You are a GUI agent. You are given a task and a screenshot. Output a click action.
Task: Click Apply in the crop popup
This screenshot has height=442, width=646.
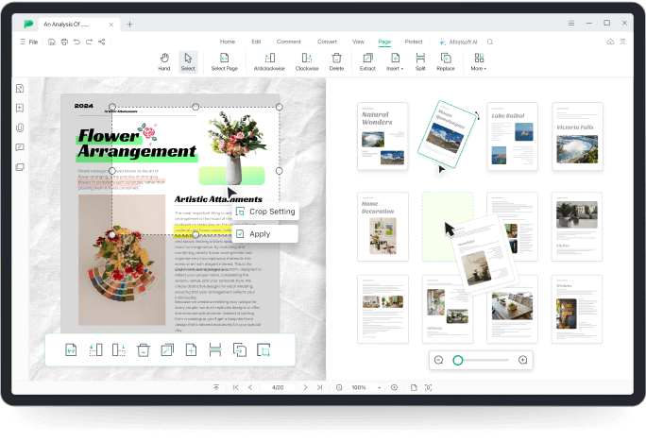tap(259, 234)
